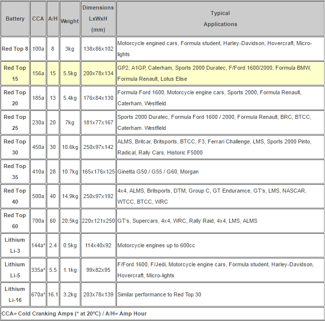Click the 'Weight' column header
325x321 pixels.
tap(70, 19)
